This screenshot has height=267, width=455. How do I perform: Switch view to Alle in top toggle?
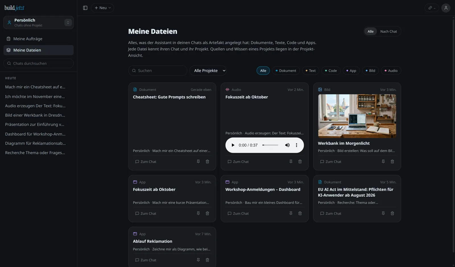pos(371,32)
